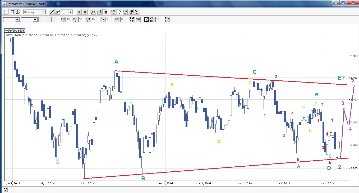The height and width of the screenshot is (193, 359).
Task: Click the green 'E?' wave label
Action: click(x=341, y=78)
